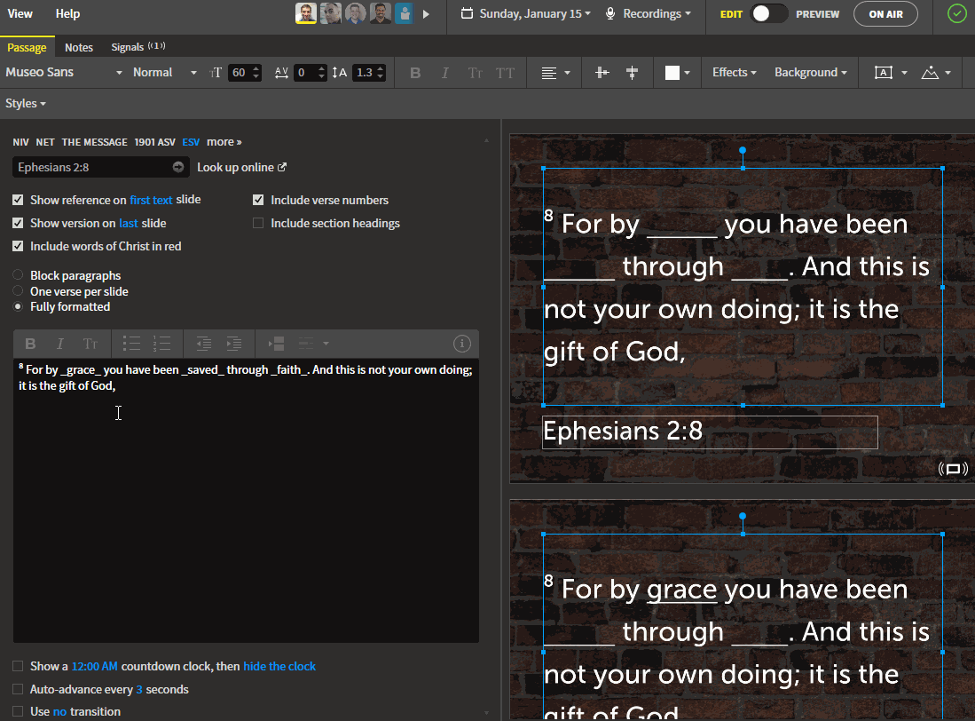Toggle the Edit/Preview switch
Screen dimensions: 975x721
tap(769, 13)
